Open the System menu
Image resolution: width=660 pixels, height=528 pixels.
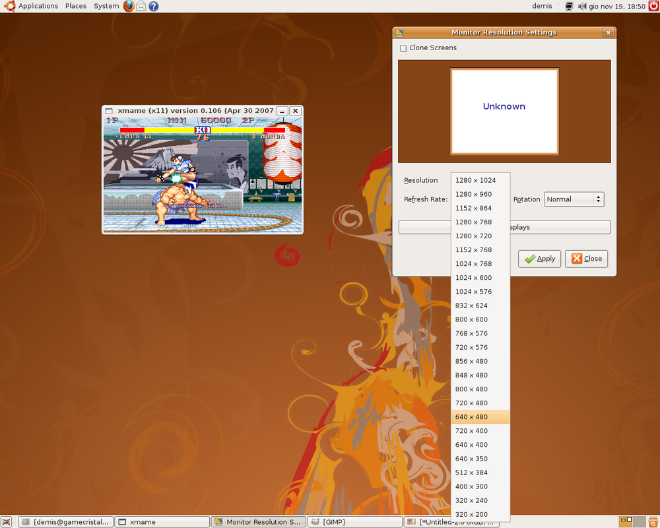106,6
